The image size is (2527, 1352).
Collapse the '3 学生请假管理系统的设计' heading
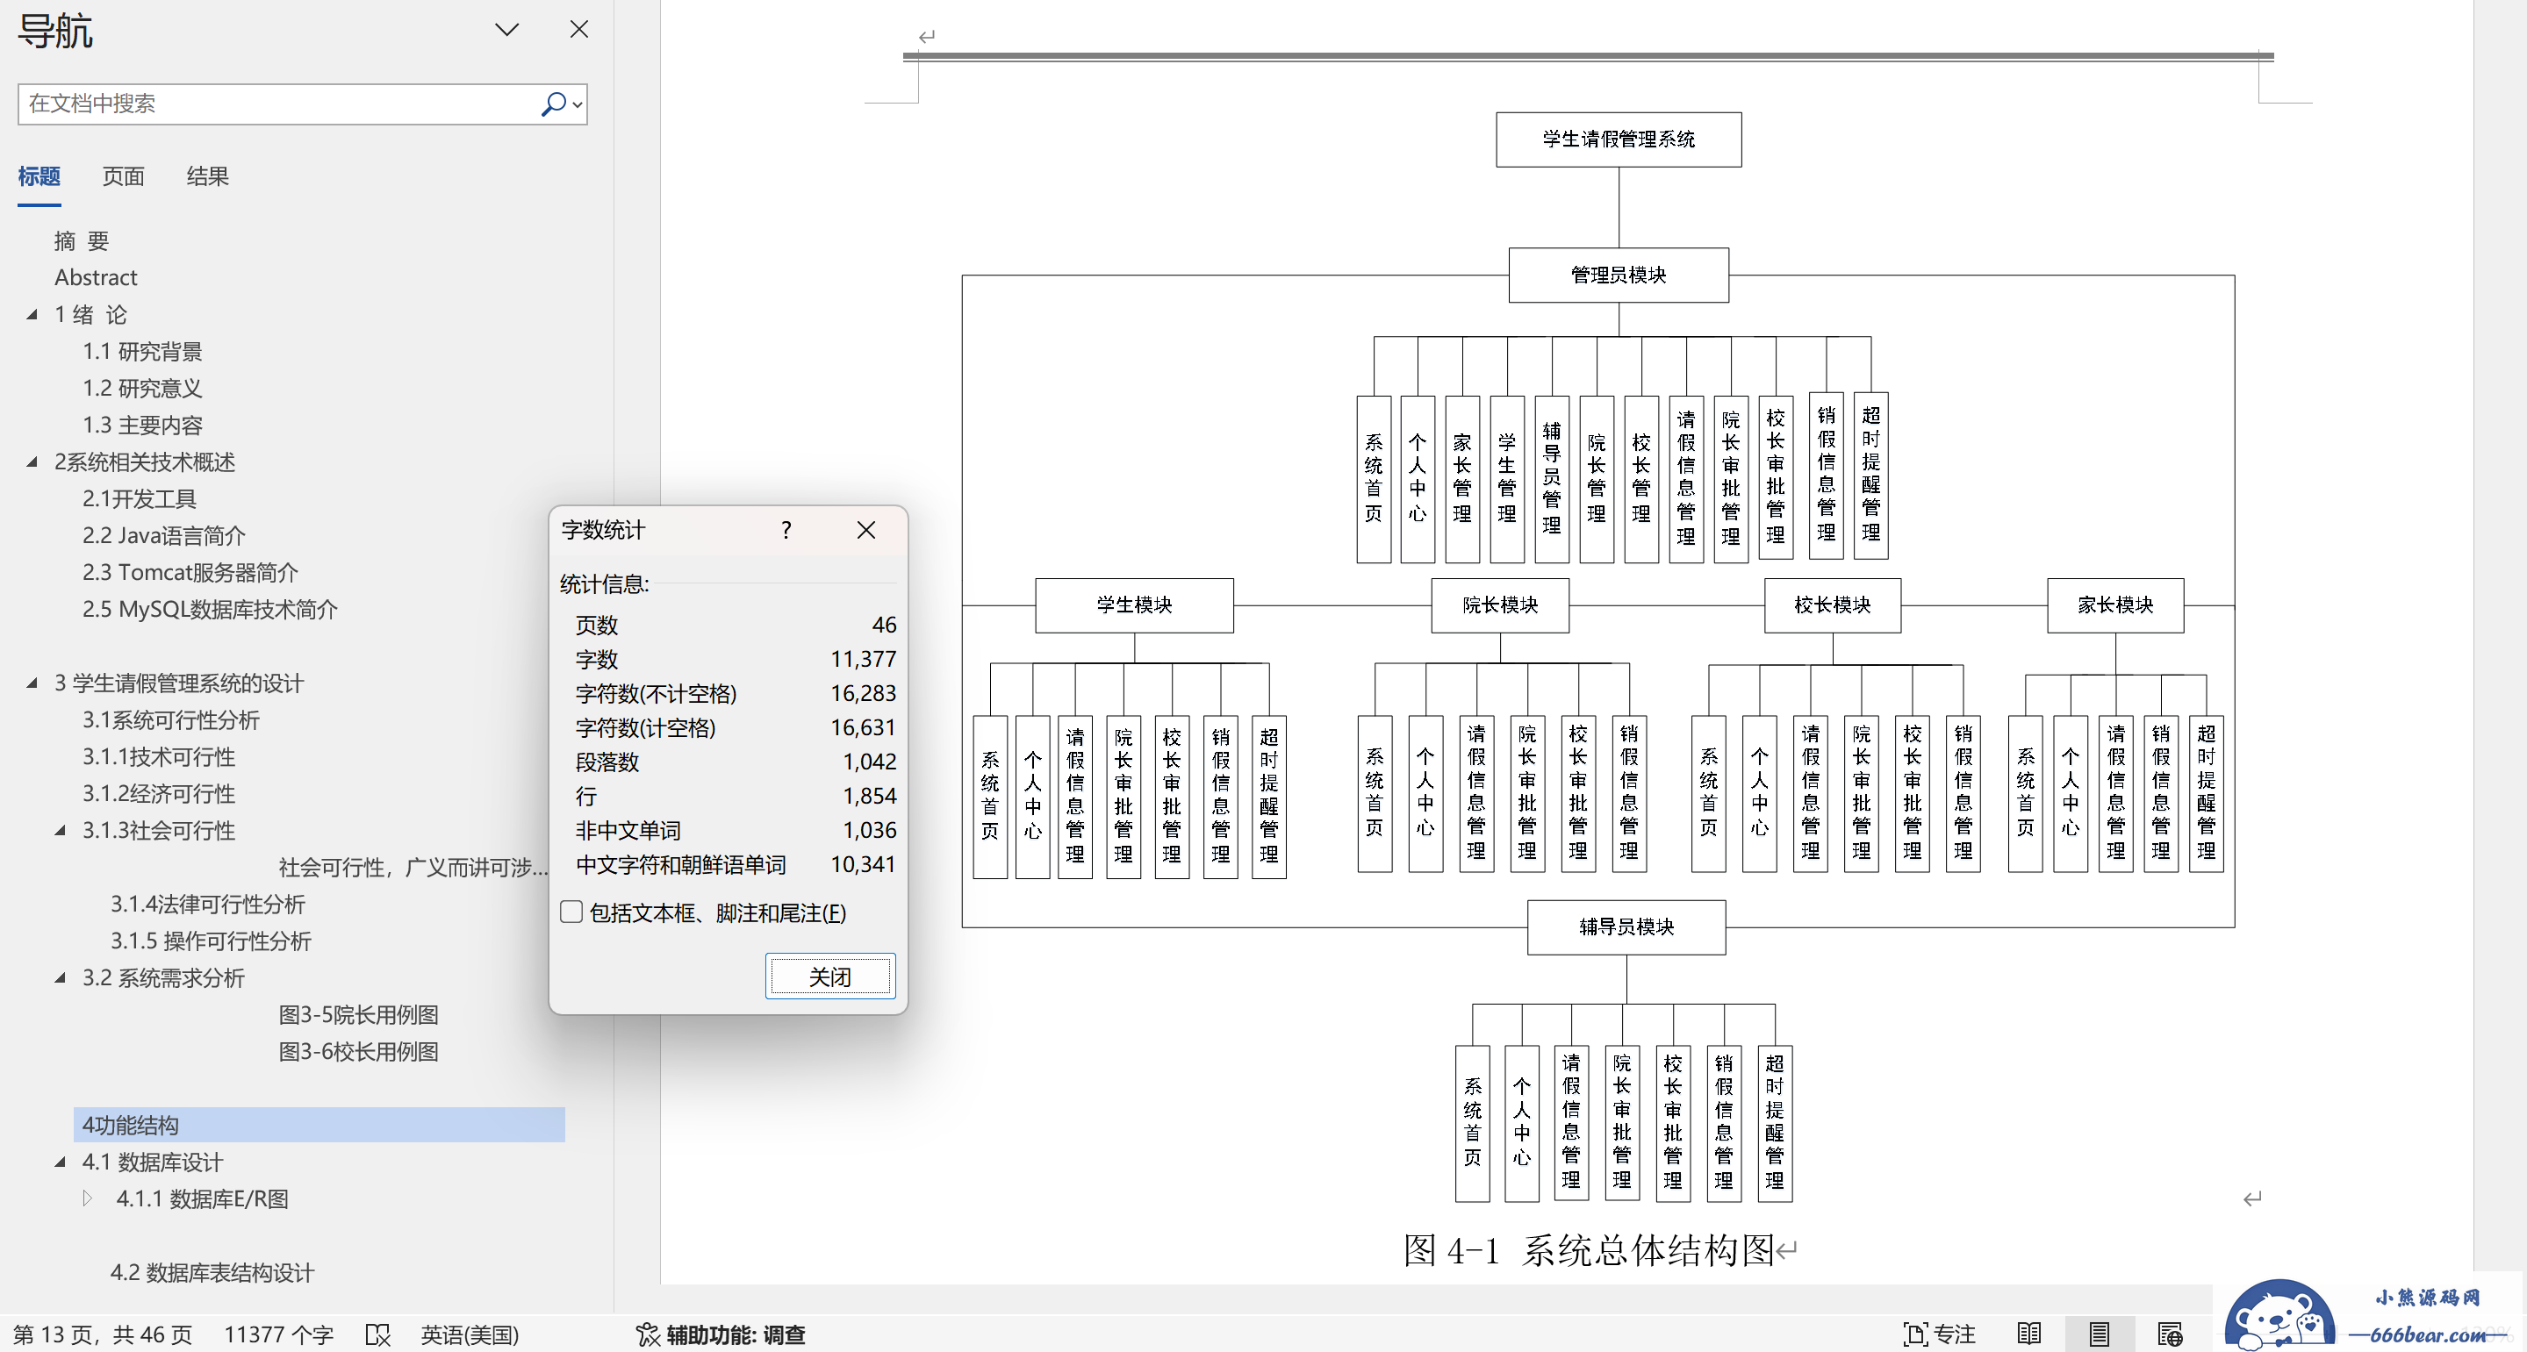point(32,683)
